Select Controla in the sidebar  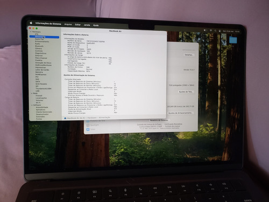point(39,51)
